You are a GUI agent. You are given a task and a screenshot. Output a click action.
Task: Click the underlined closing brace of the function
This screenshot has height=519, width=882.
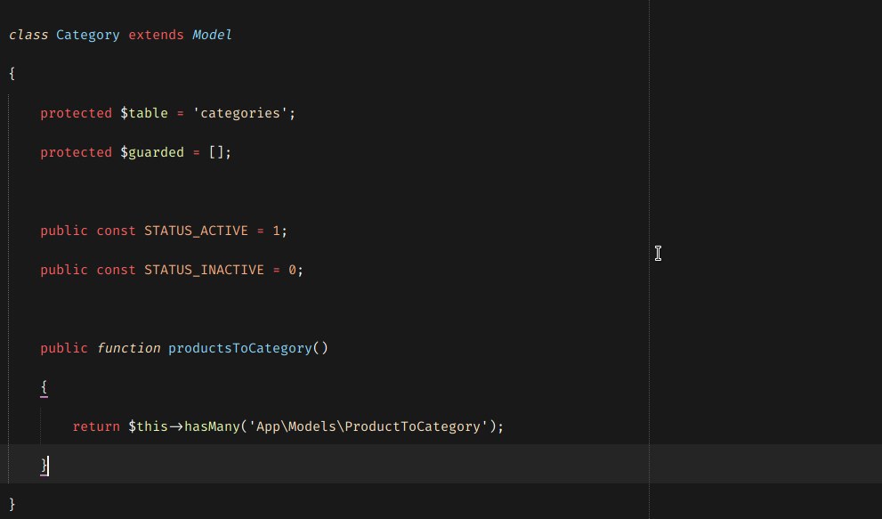point(44,466)
